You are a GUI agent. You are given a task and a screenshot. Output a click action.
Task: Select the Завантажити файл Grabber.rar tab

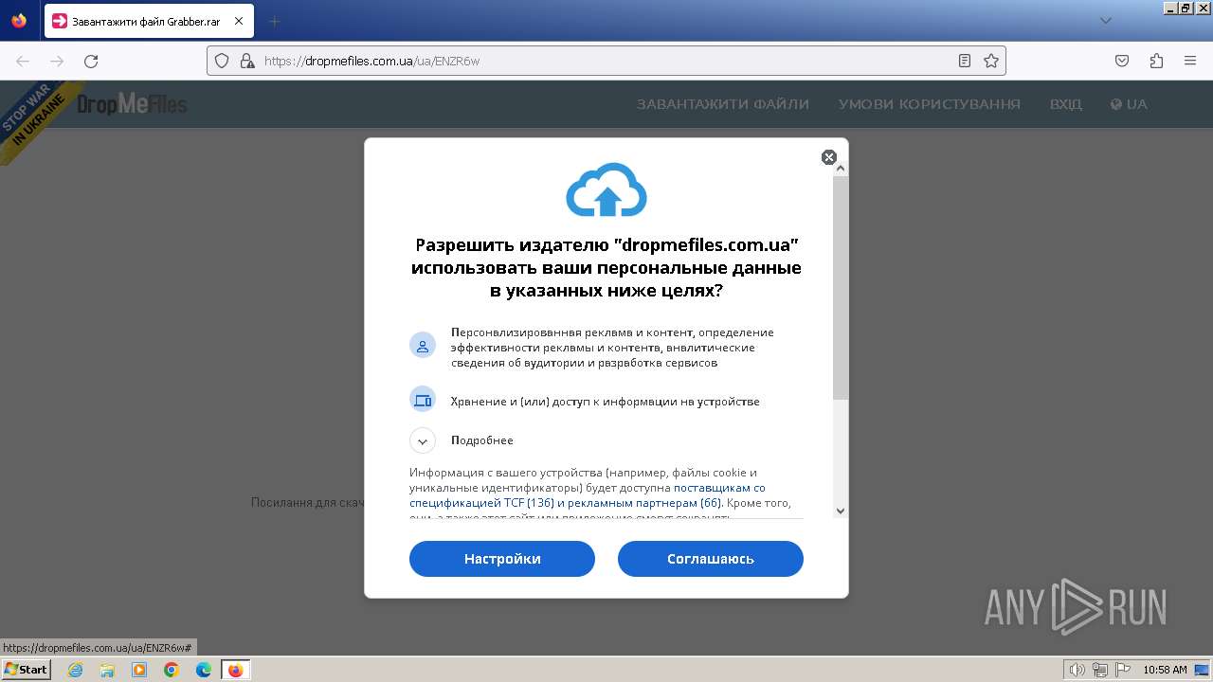149,21
